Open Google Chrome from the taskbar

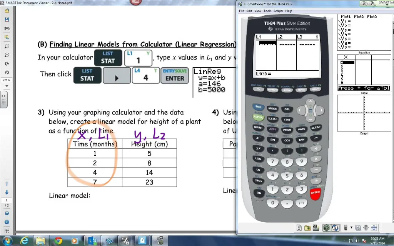[58, 241]
